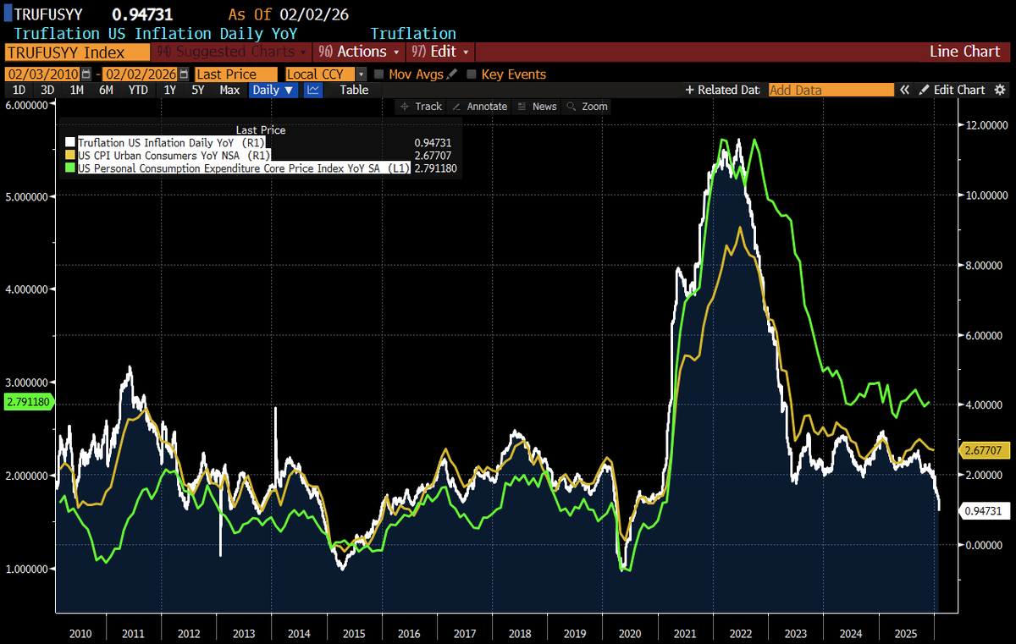
Task: Open the Suggested Charts dropdown
Action: (x=233, y=52)
